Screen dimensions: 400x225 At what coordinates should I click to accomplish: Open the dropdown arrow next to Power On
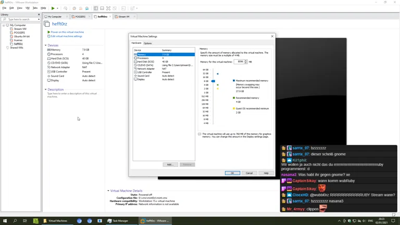pos(57,8)
